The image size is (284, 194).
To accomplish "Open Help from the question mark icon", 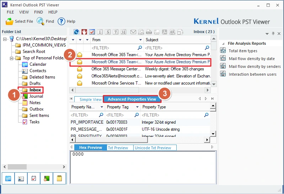I will point(61,21).
